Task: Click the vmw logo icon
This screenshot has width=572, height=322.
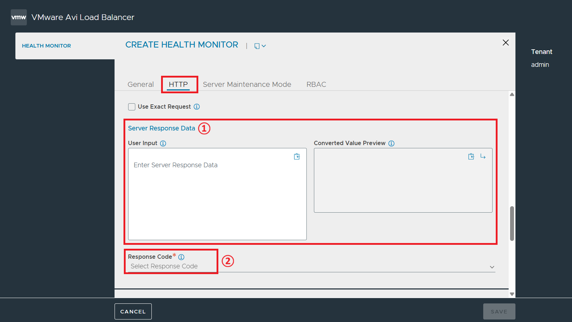Action: (x=19, y=17)
